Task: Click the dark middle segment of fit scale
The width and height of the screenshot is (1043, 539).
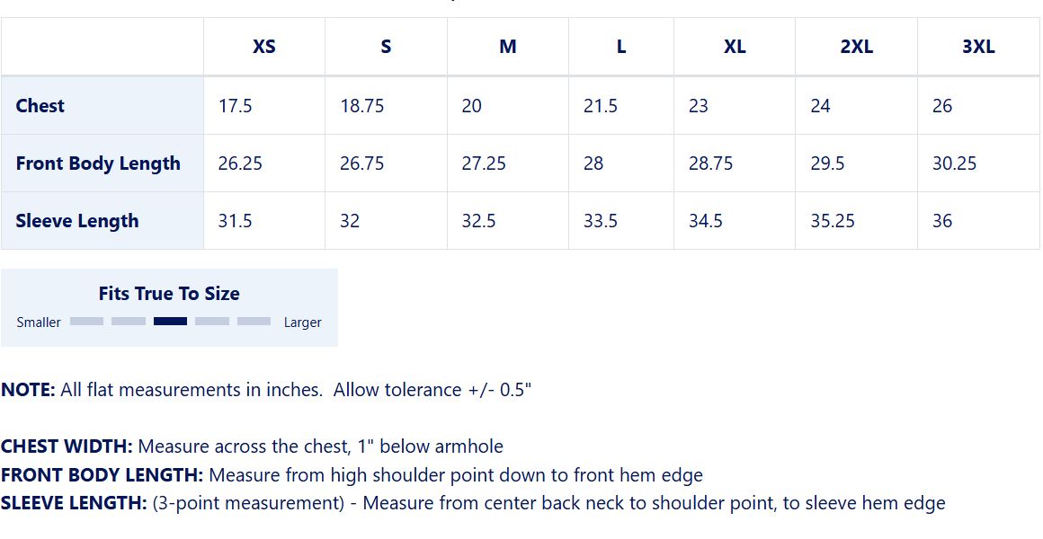Action: pos(170,321)
